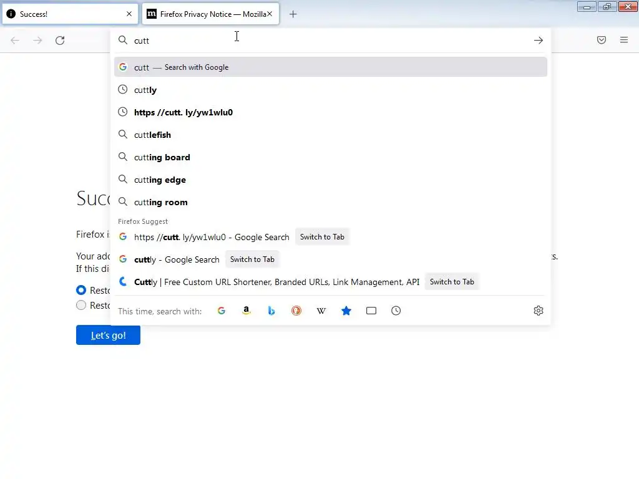
Task: Select 'cutt — Search with Google' suggestion
Action: point(331,67)
